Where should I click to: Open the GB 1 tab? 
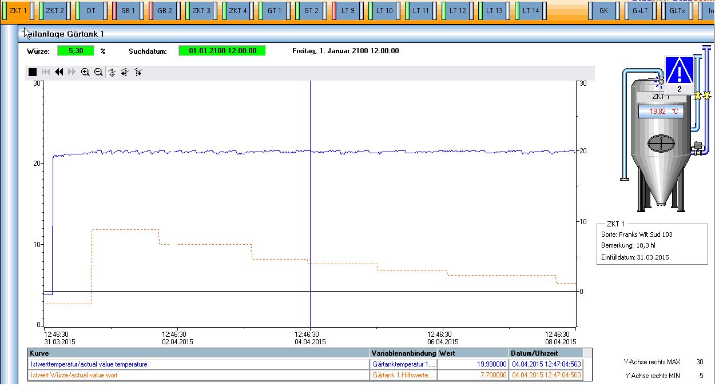pos(128,11)
